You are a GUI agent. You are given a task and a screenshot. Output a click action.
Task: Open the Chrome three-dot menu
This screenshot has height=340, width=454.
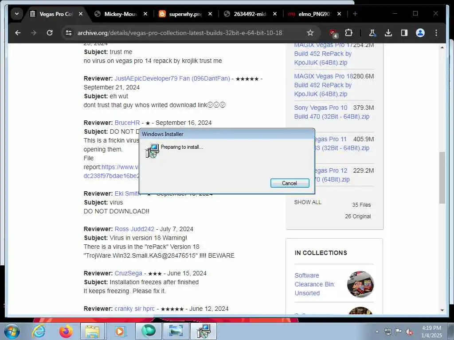coord(436,33)
